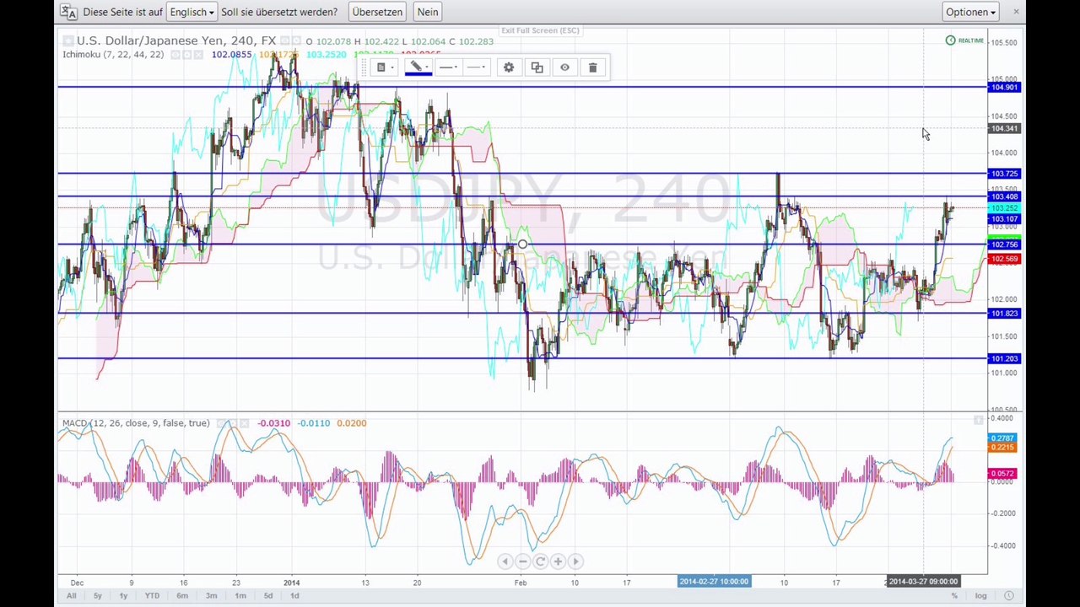Hide the Ichimoku indicator with eye icon

[175, 55]
